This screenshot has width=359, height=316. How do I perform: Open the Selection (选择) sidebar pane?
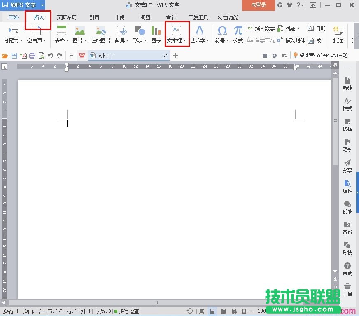(347, 125)
